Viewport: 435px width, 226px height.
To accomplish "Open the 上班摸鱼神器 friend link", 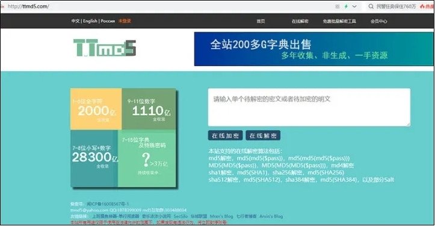I will (x=116, y=216).
